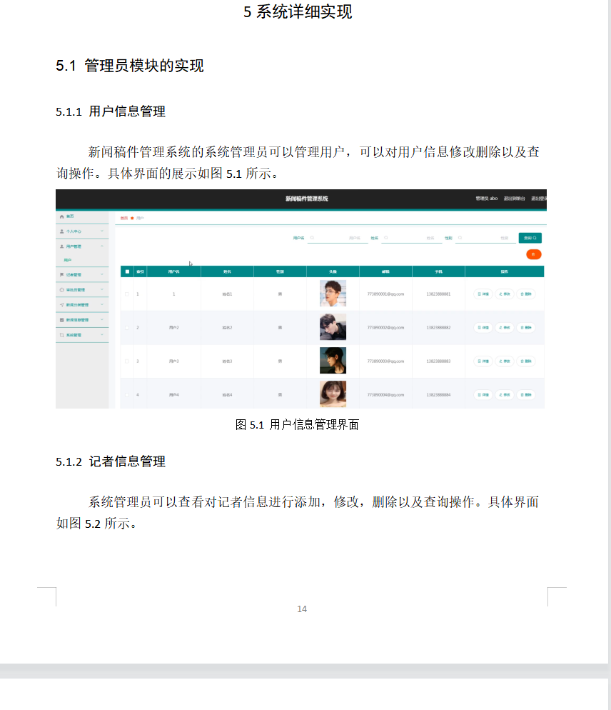Collapse the expanded 用户管理 menu chevron

(x=102, y=246)
